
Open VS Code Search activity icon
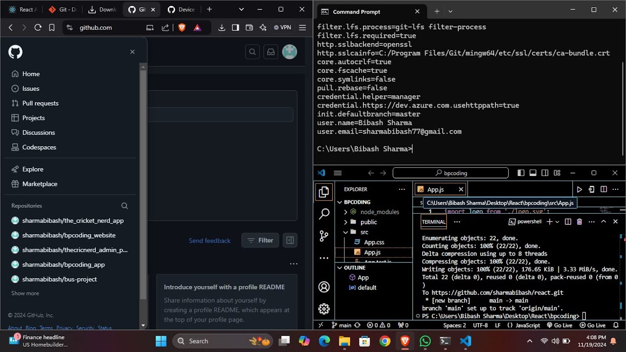click(324, 214)
